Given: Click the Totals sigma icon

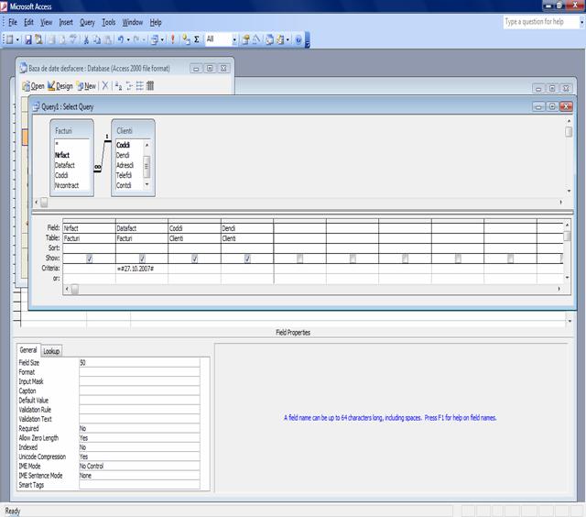Looking at the screenshot, I should pos(197,39).
